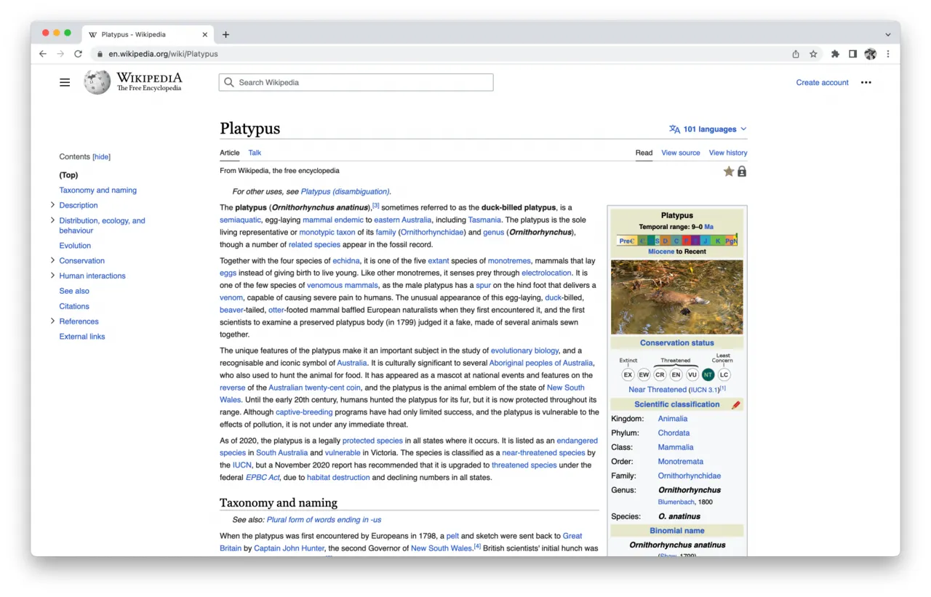Open the Plural form of words ending in -us link
931x597 pixels.
(x=324, y=520)
